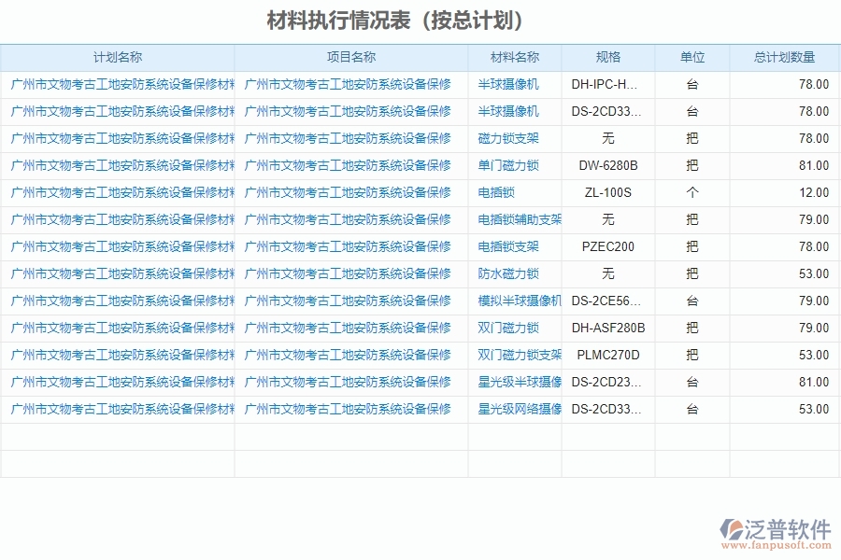Click the ZL-100S specification cell
Screen dimensions: 841x560
606,192
